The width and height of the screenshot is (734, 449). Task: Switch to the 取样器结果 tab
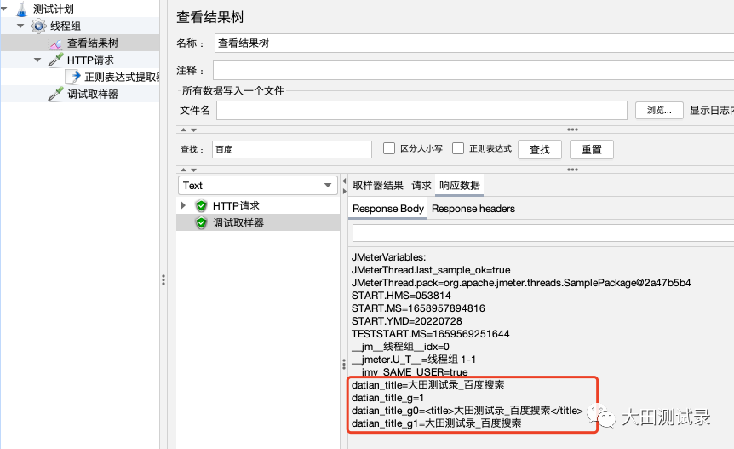[378, 186]
